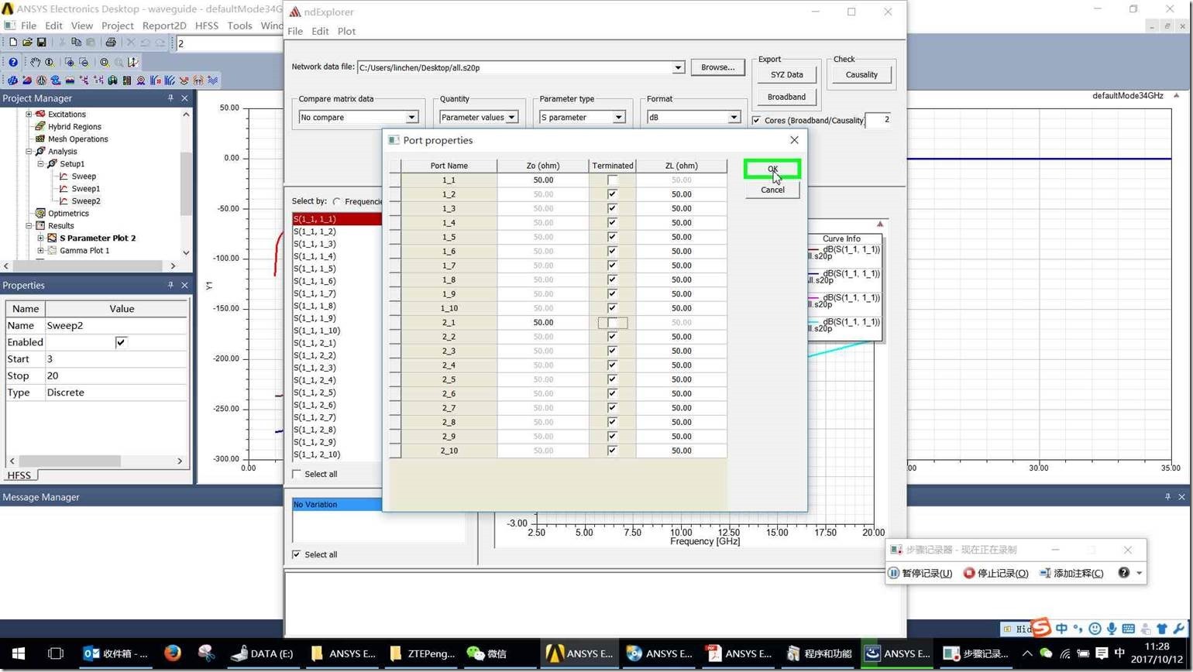Click the Browse... button

[718, 67]
